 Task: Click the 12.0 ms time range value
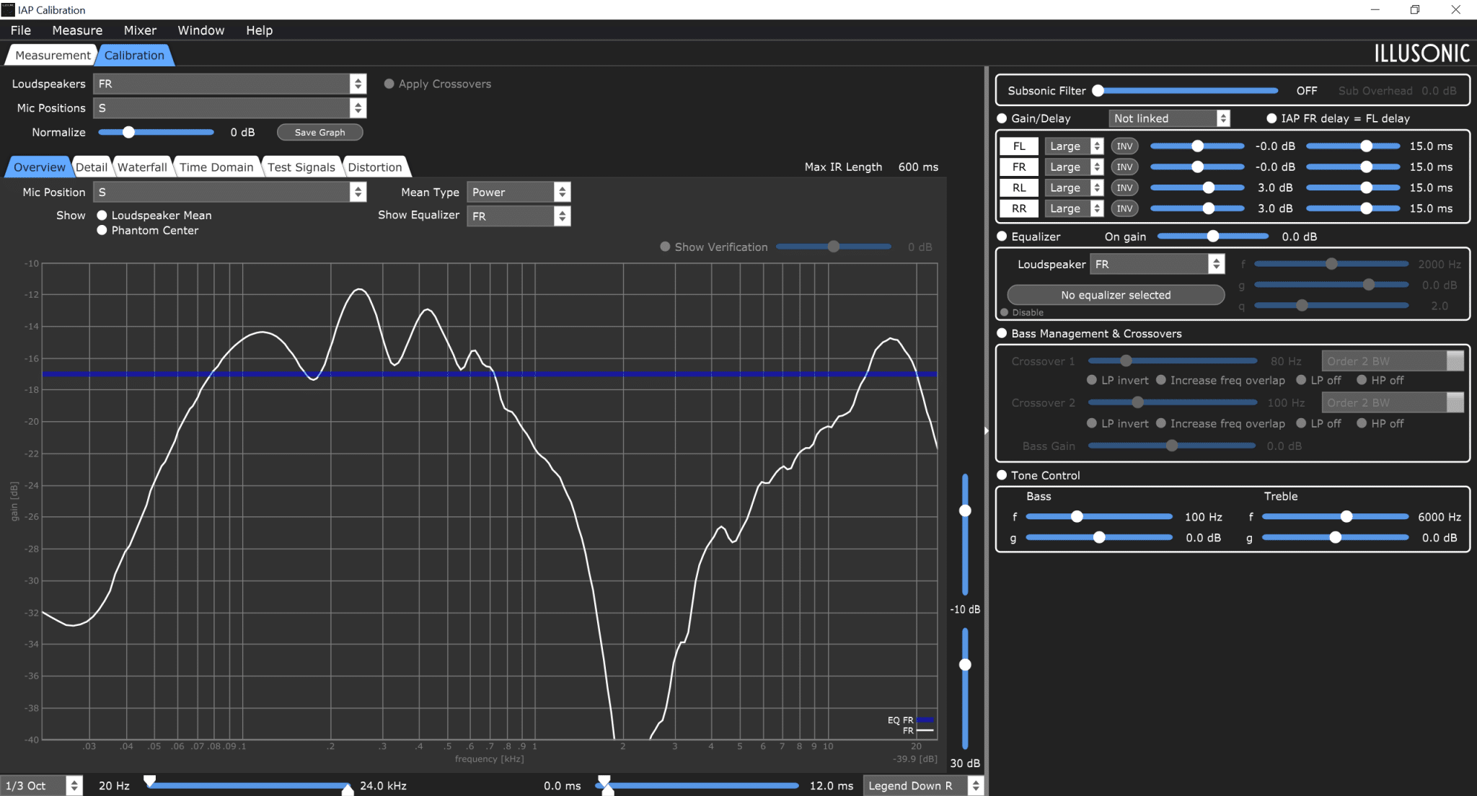[x=831, y=786]
